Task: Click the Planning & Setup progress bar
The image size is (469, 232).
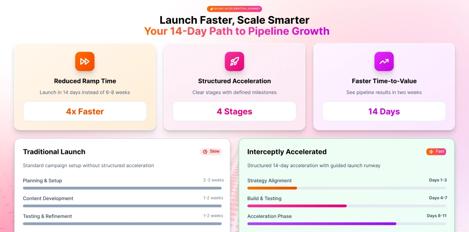Action: (122, 188)
